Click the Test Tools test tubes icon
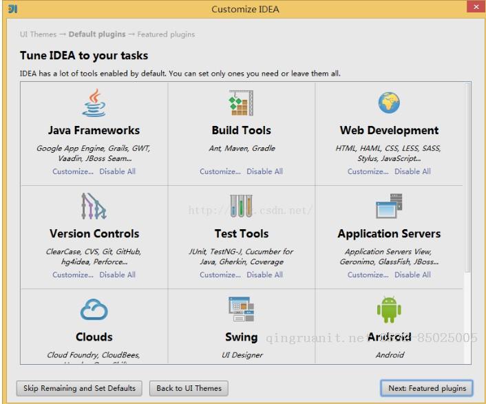Image resolution: width=486 pixels, height=404 pixels. click(x=241, y=206)
